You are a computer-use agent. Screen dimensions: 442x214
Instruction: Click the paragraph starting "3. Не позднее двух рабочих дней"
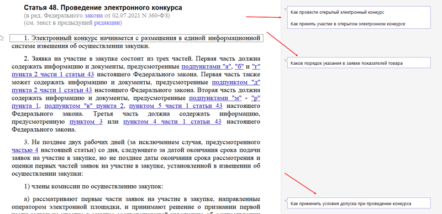pyautogui.click(x=136, y=158)
